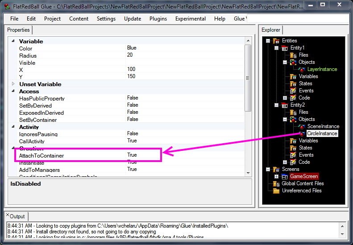Click the Entities root folder icon
The height and width of the screenshot is (245, 353).
point(276,41)
